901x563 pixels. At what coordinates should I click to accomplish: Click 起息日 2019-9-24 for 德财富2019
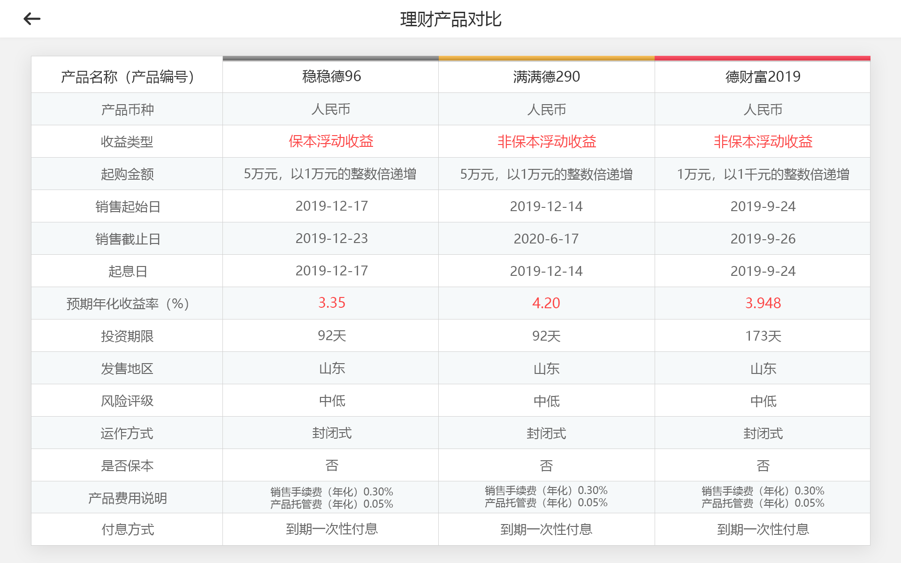763,271
